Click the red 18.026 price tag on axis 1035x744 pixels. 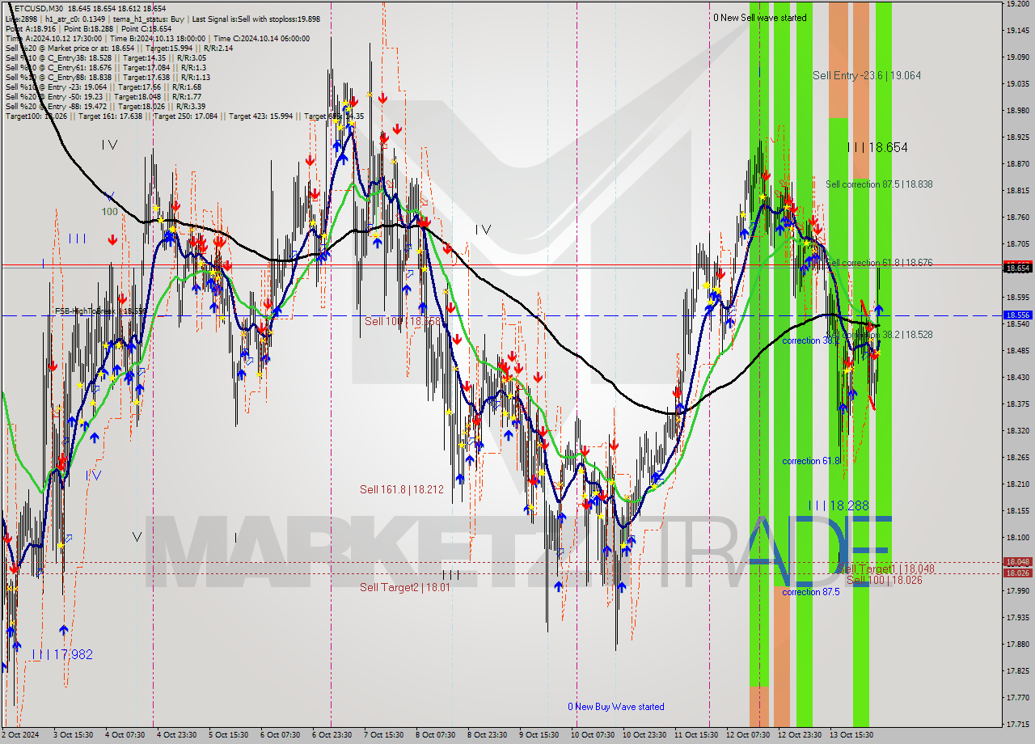pos(1017,573)
